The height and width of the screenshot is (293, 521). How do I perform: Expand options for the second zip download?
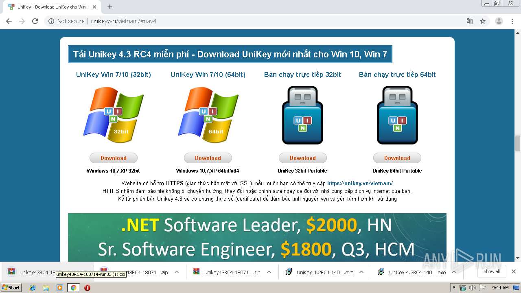(177, 272)
